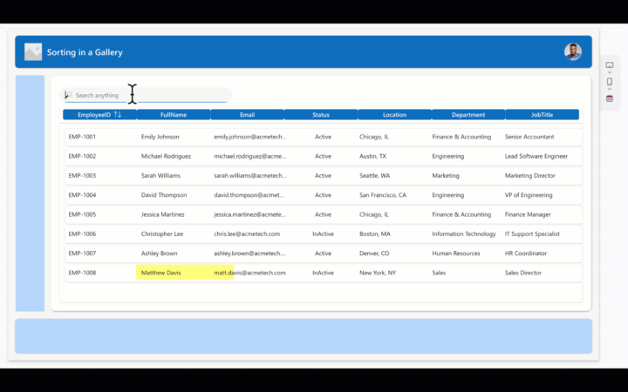Click the purple app preview icon
The image size is (628, 392).
click(x=609, y=98)
